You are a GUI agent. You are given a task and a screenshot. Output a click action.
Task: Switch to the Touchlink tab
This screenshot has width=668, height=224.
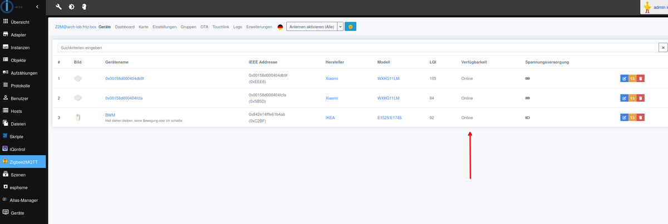pos(221,27)
